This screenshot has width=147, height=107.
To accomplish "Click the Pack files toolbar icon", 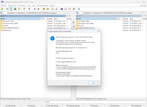I will coord(44,9).
